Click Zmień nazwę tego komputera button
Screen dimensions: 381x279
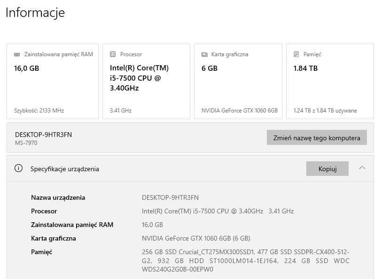click(317, 137)
